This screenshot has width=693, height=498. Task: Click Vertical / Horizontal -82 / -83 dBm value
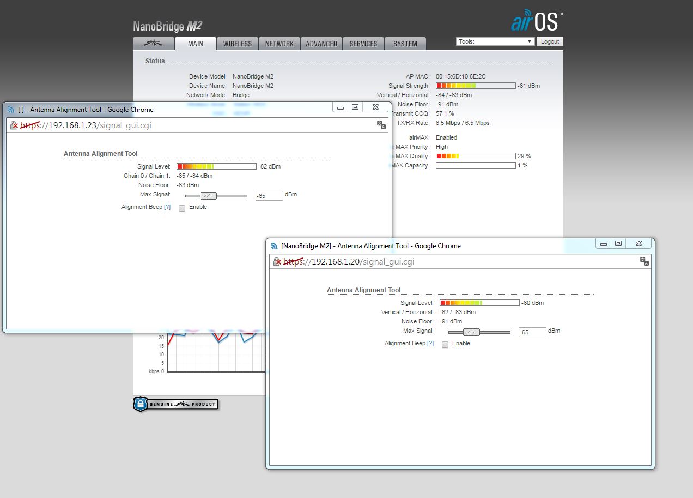[458, 312]
